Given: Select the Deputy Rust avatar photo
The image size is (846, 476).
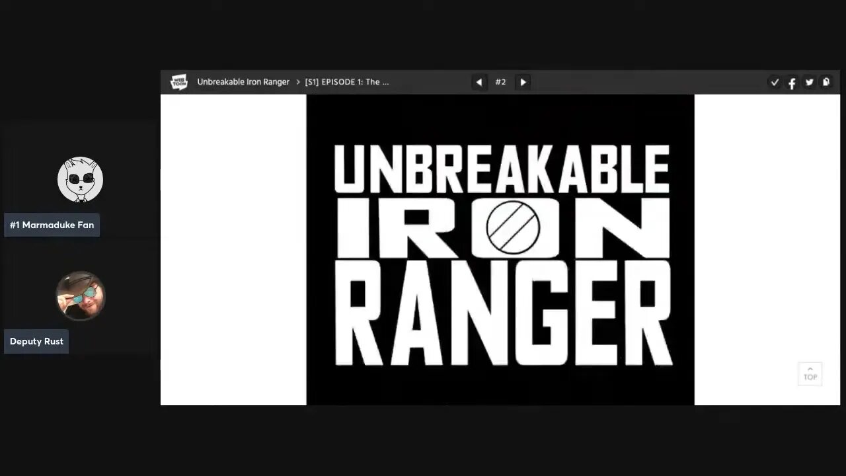Looking at the screenshot, I should (80, 296).
